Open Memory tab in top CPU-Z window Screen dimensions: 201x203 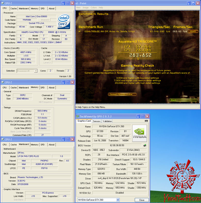35,9
